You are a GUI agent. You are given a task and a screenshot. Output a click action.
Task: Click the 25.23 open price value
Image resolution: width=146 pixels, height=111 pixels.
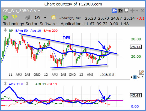point(90,18)
